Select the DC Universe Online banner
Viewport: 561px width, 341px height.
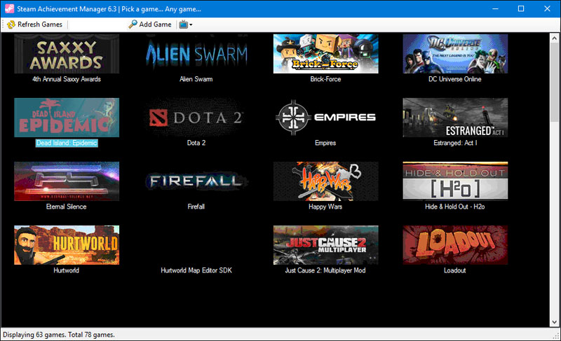(x=455, y=53)
